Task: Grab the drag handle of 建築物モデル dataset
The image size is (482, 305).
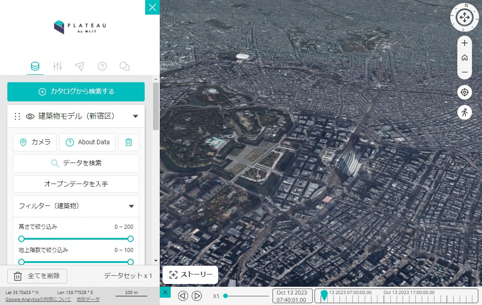Action: (x=17, y=116)
